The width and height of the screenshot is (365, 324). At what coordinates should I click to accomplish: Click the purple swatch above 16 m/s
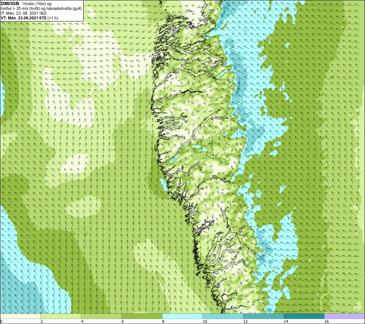(x=345, y=316)
